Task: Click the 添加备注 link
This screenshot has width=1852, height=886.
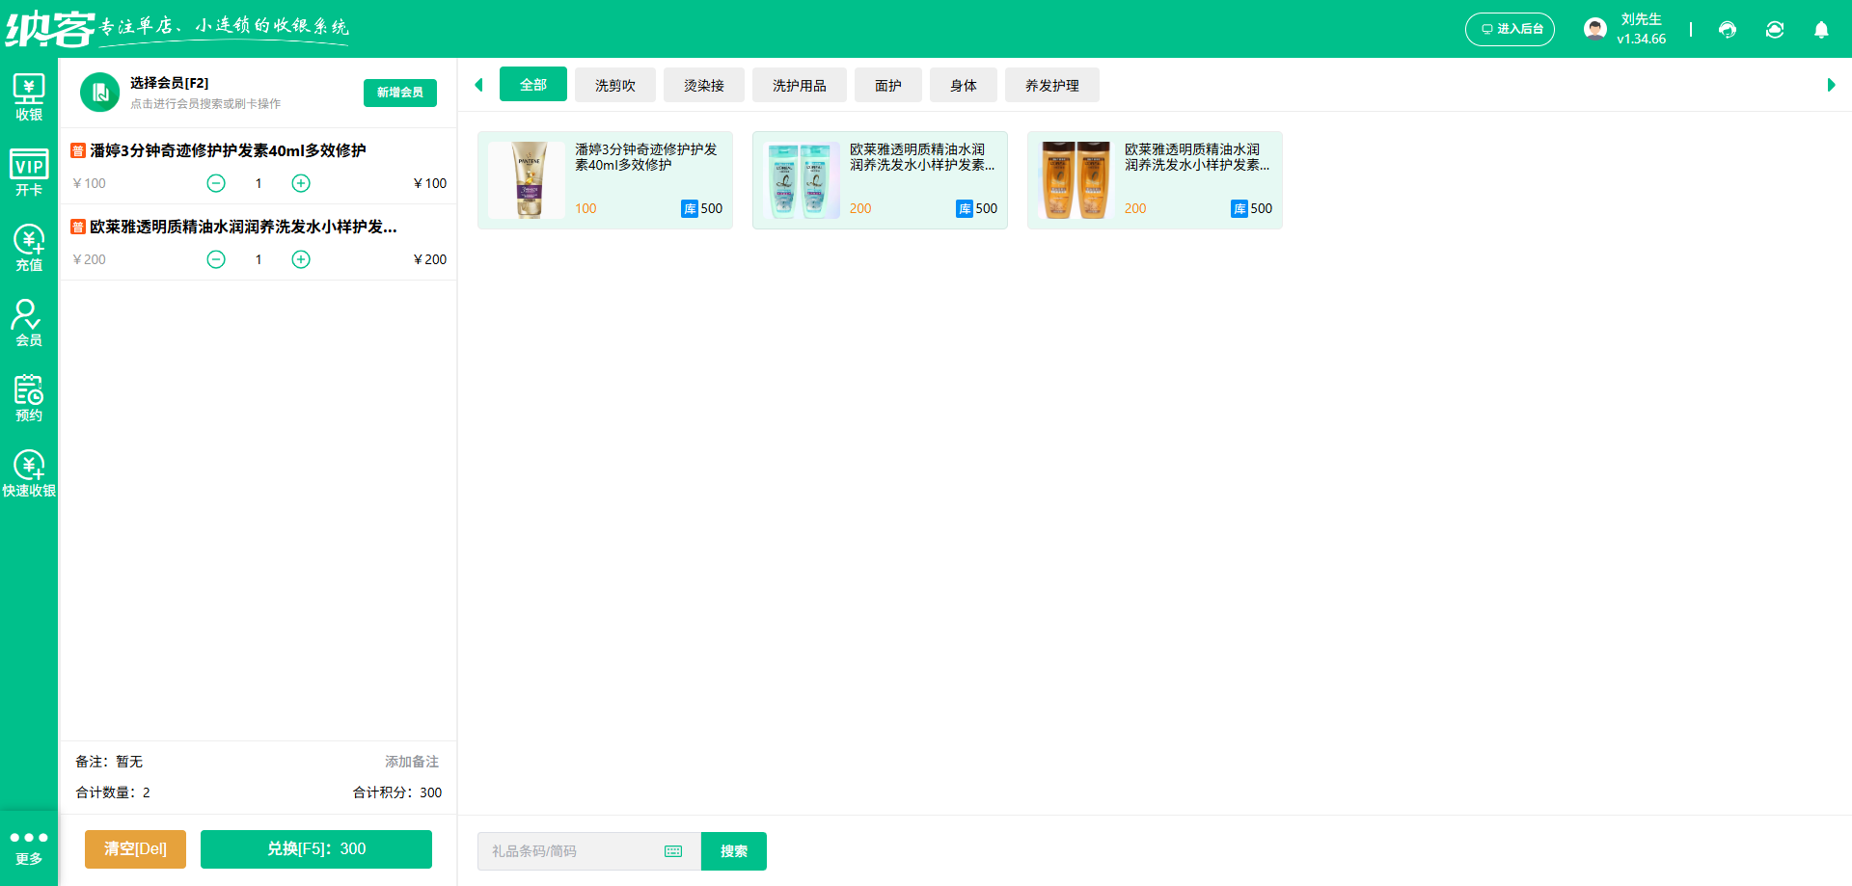Action: tap(412, 762)
